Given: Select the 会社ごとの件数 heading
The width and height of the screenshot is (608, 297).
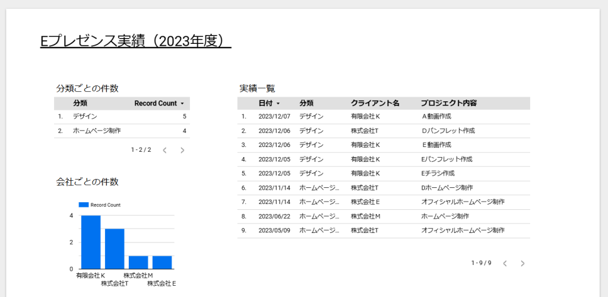Looking at the screenshot, I should (87, 181).
